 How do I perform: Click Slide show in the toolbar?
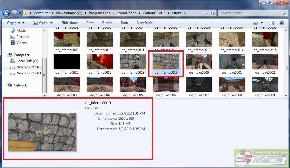[70, 23]
